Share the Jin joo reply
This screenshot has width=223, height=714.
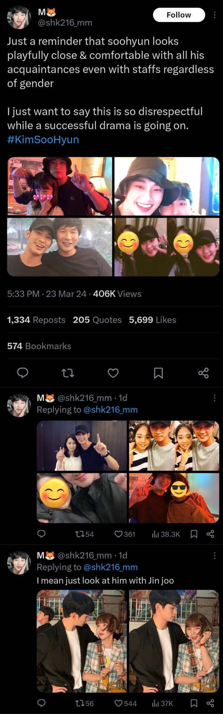[x=210, y=703]
